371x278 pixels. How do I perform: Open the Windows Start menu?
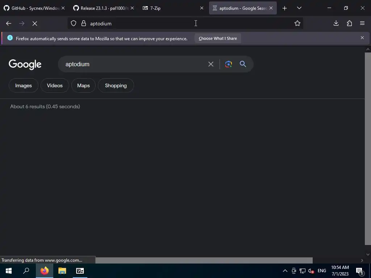9,271
